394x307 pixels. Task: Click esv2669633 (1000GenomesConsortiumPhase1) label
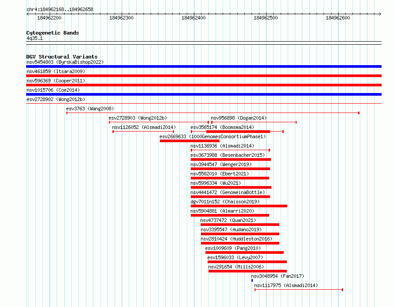point(212,136)
